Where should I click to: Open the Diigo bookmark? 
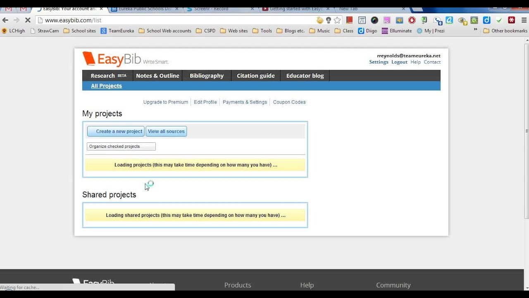(x=367, y=31)
